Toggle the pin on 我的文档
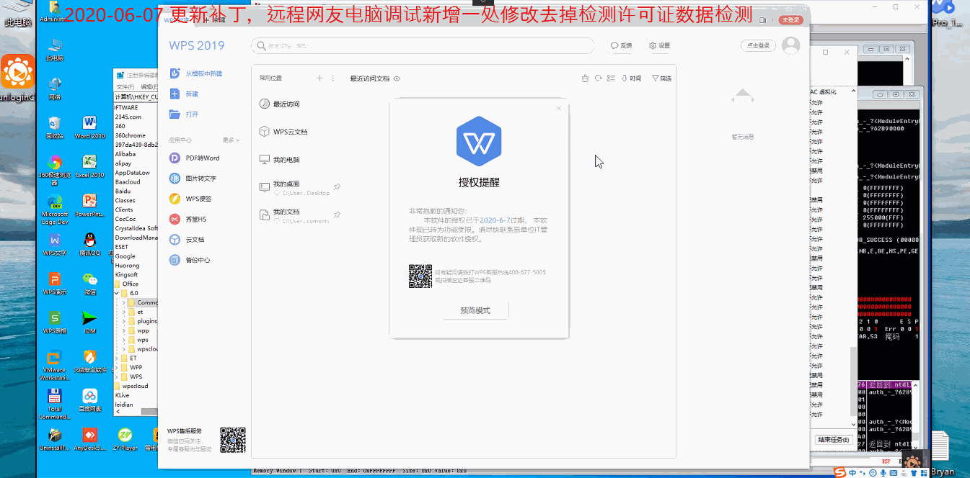The width and height of the screenshot is (970, 478). (x=337, y=215)
